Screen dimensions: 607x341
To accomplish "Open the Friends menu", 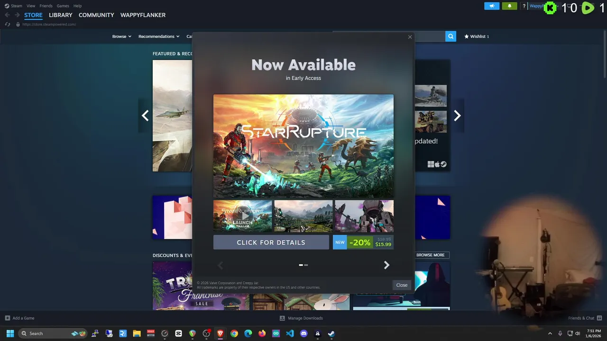I will point(46,6).
